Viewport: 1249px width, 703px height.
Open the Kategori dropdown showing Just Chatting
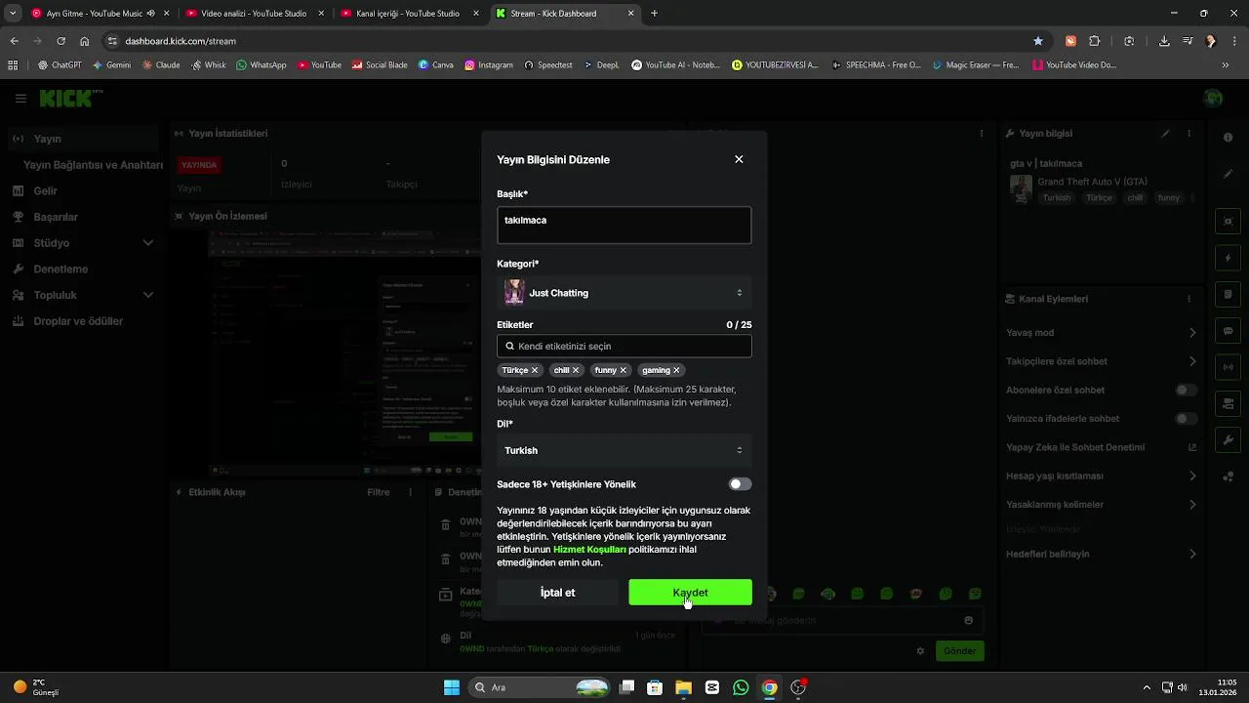pos(624,293)
